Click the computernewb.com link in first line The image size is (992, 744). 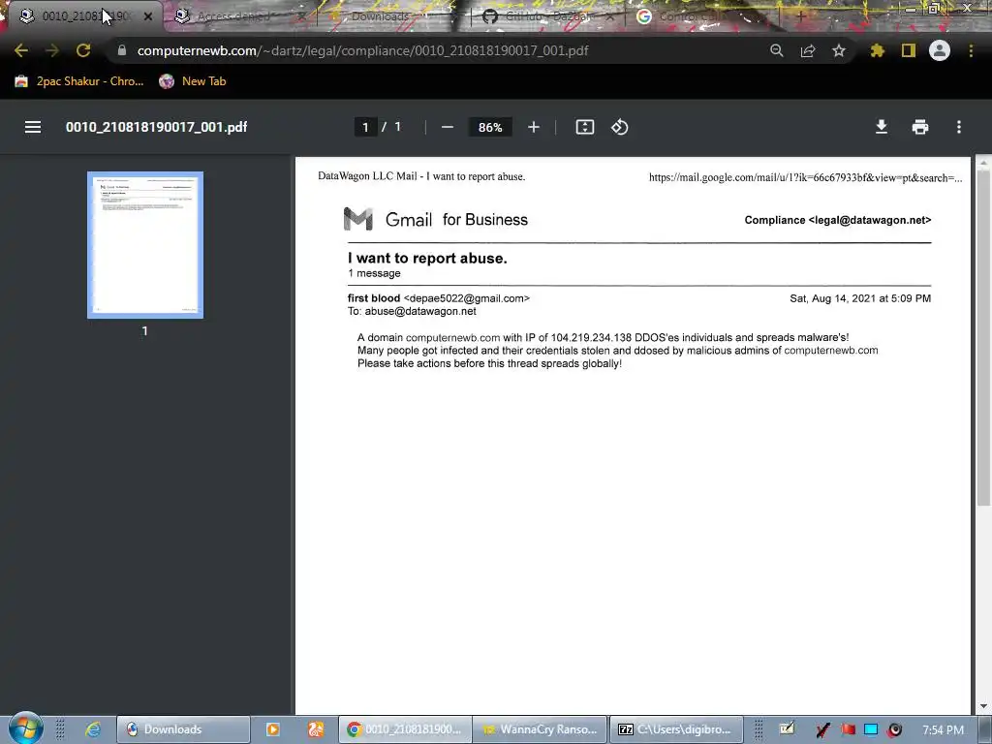pos(452,338)
